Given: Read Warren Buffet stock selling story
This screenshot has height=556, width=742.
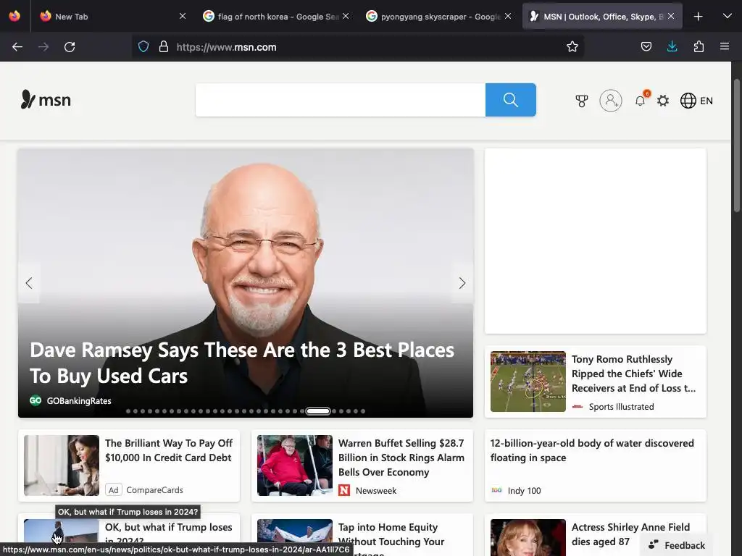Looking at the screenshot, I should tap(401, 458).
